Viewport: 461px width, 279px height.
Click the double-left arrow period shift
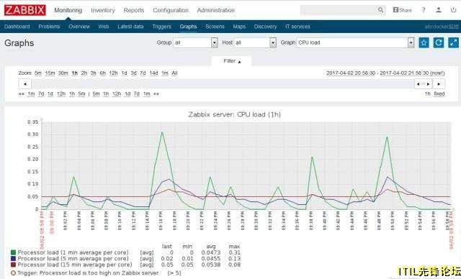click(21, 94)
